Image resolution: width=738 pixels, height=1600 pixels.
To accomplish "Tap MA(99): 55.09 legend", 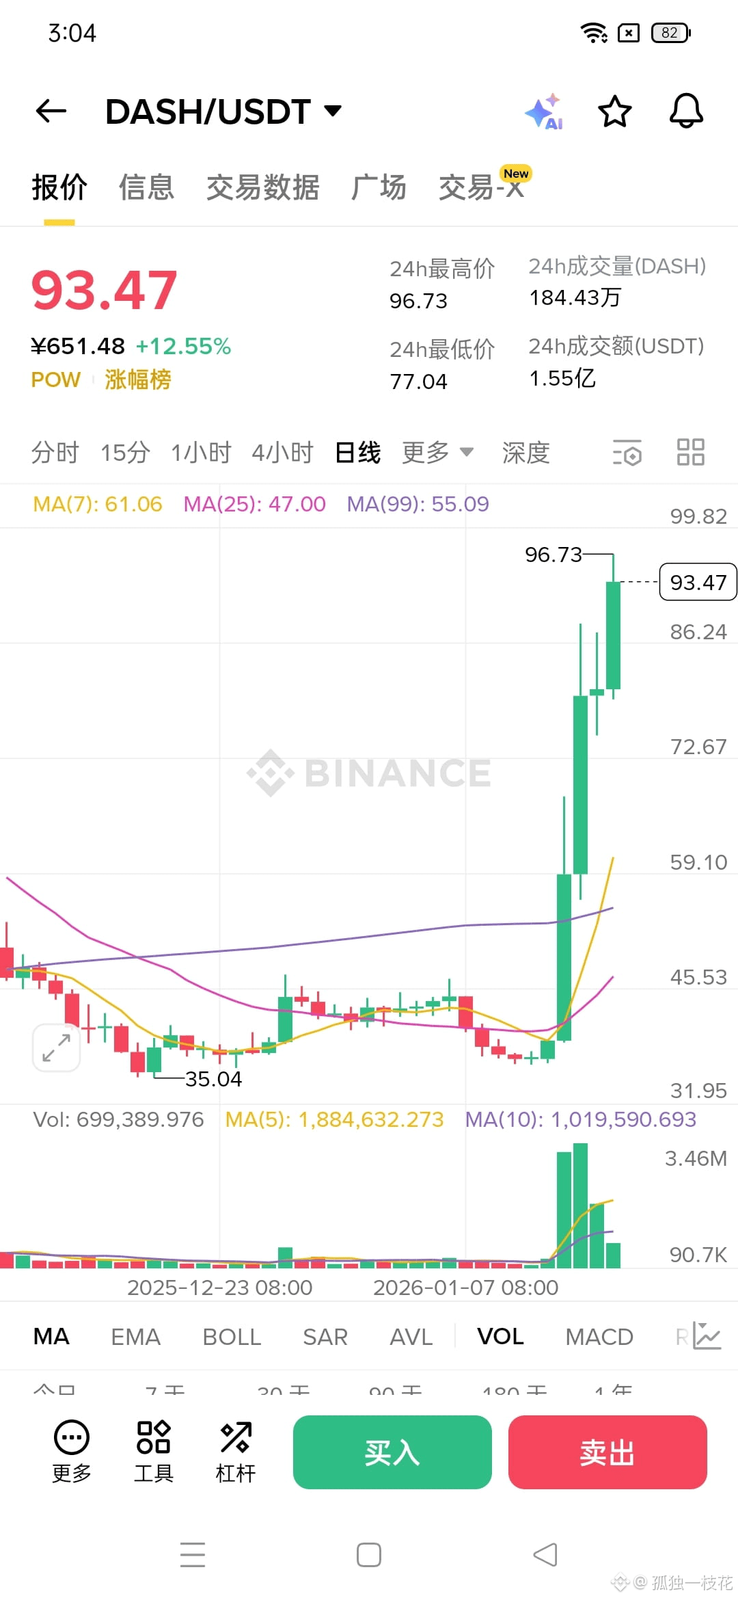I will (418, 504).
